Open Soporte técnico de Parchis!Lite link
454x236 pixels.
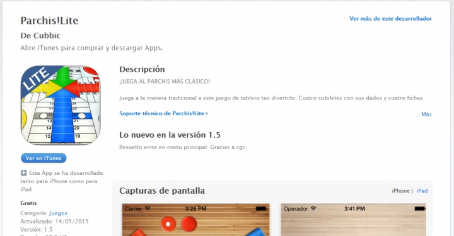163,113
